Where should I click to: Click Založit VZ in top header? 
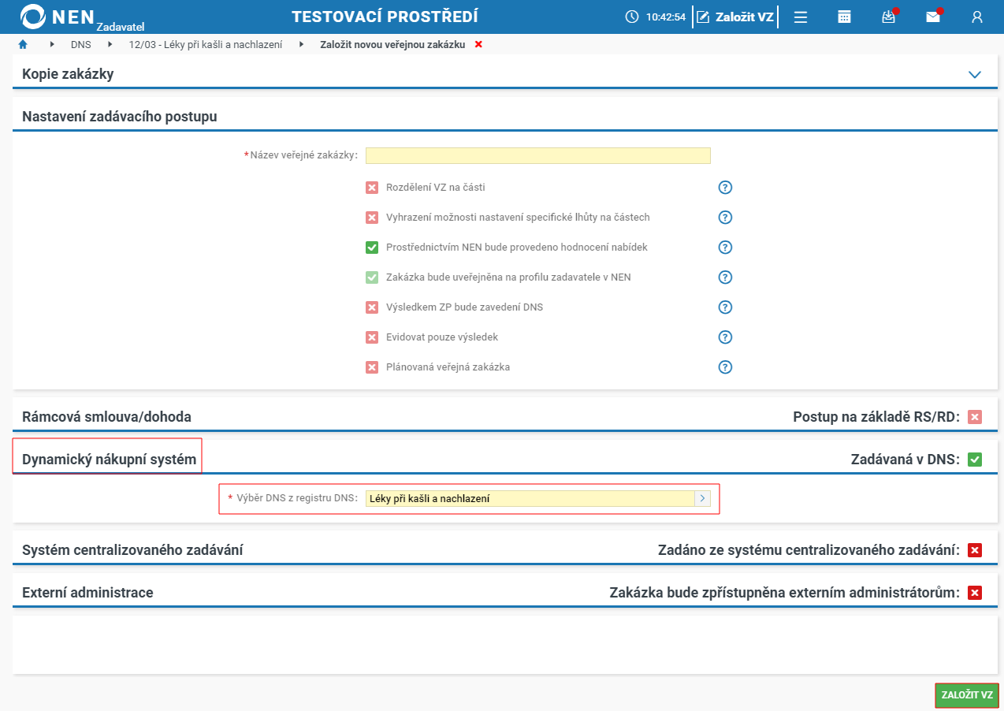point(734,17)
